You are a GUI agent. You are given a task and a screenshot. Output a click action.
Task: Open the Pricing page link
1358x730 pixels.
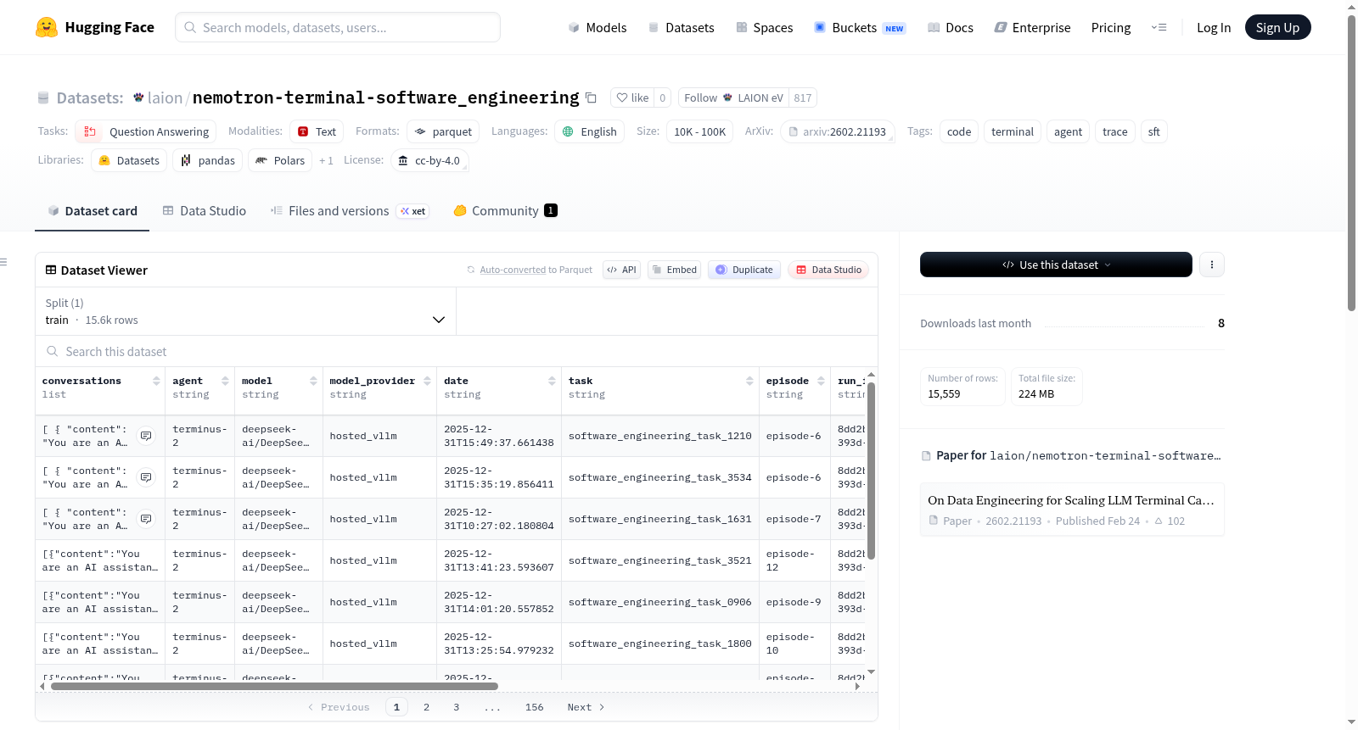[1110, 27]
